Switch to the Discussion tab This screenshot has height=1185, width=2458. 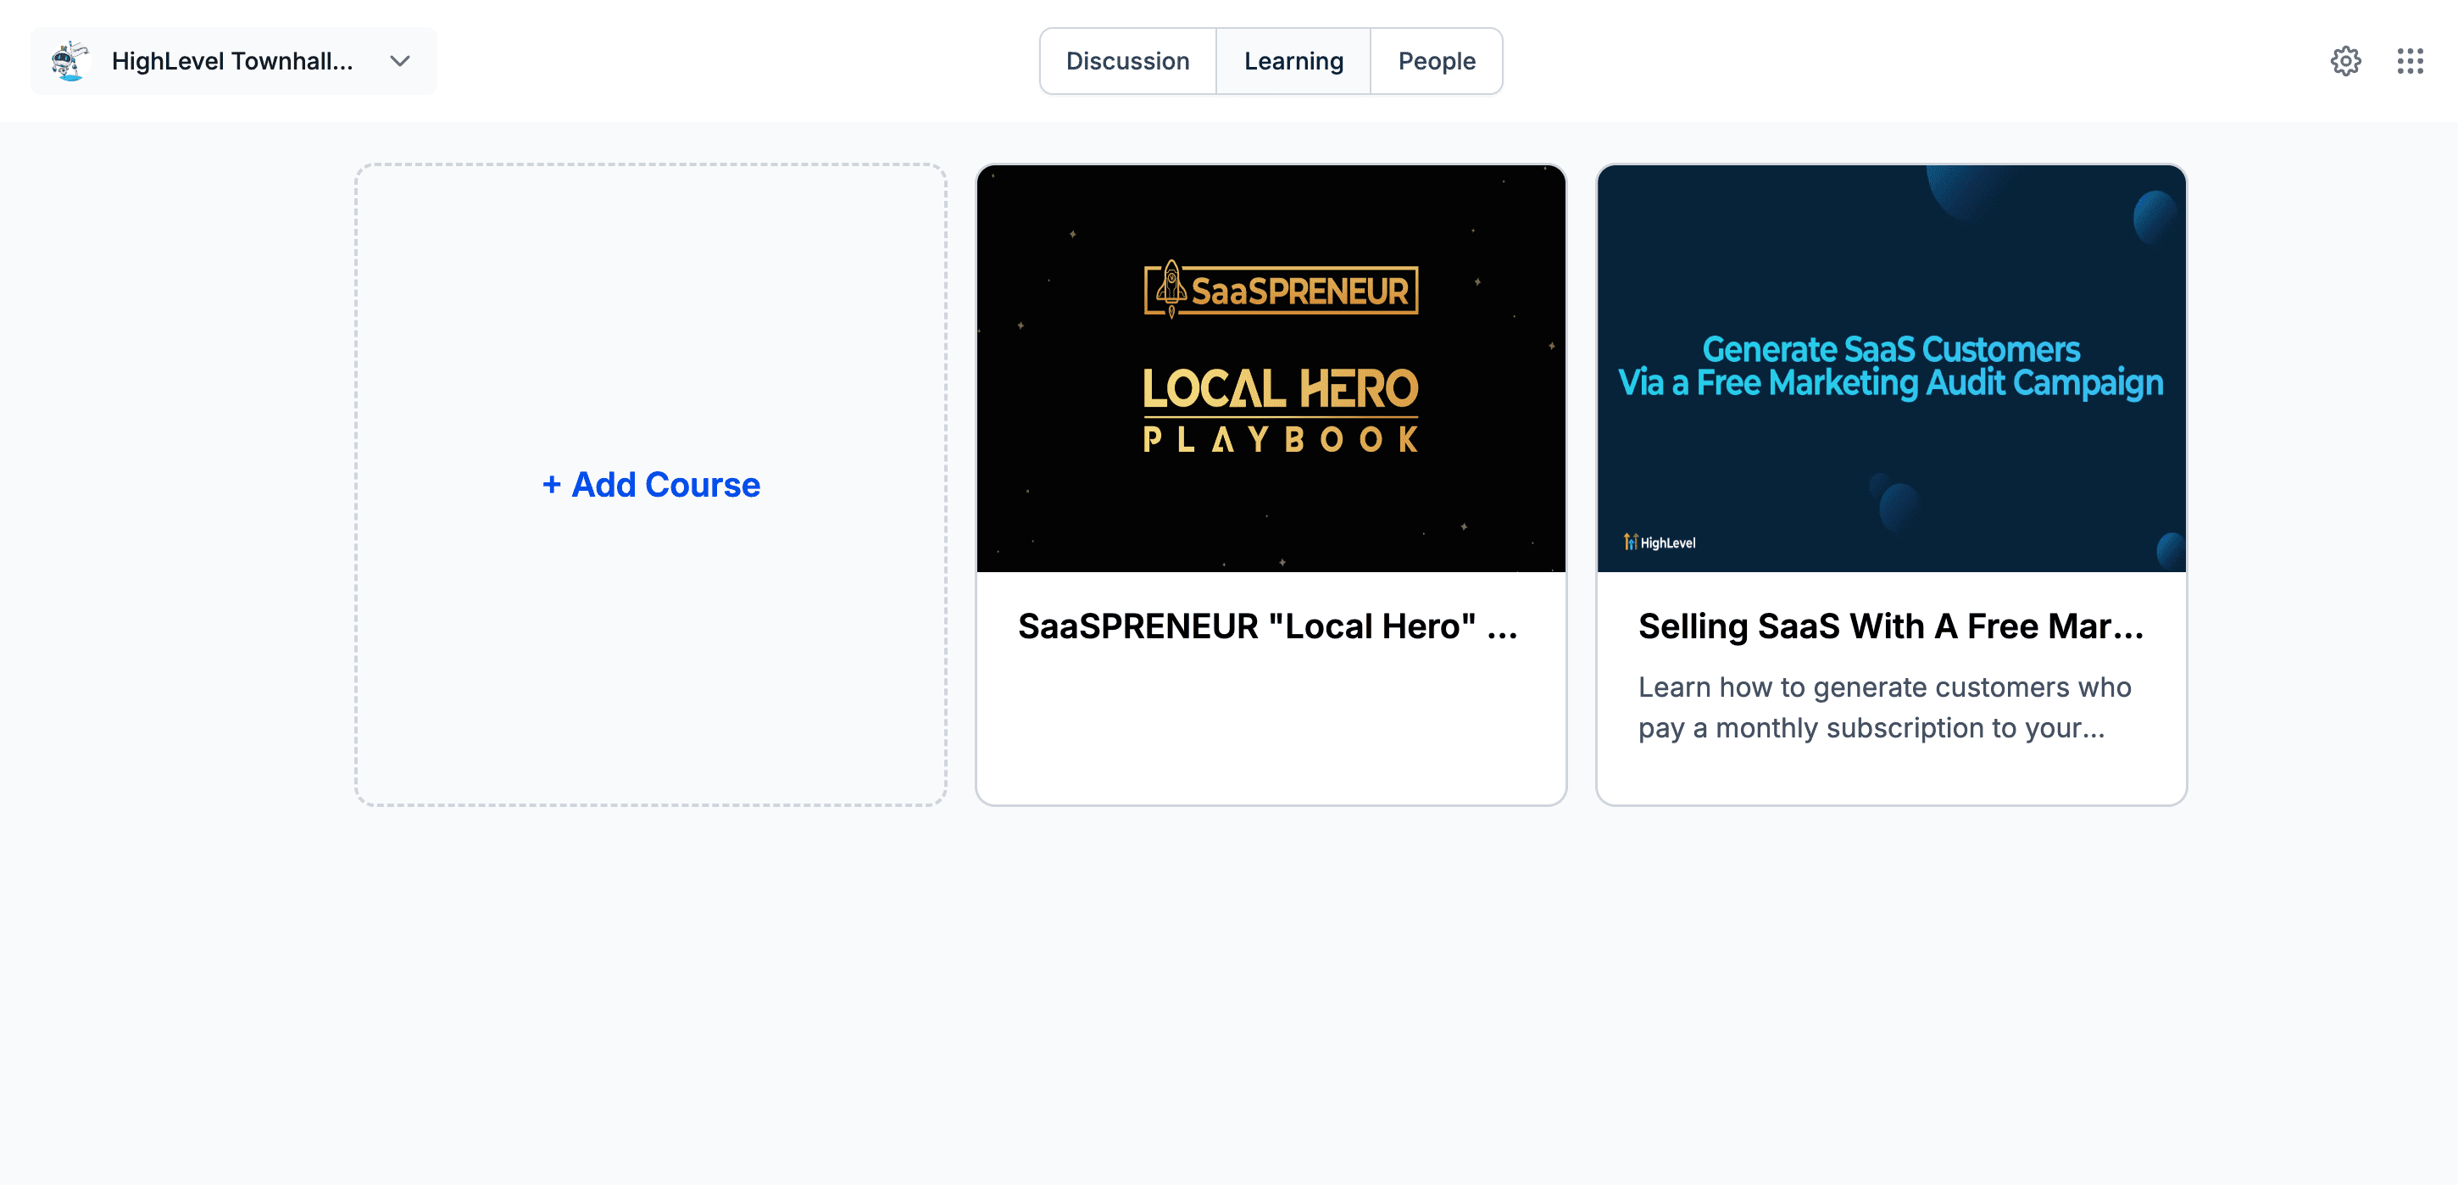point(1128,61)
